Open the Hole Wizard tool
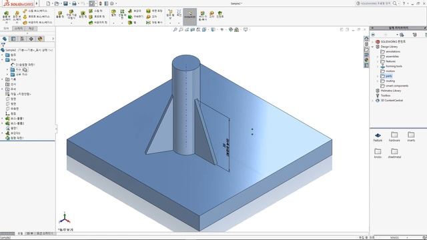The image size is (427, 240). 71,15
